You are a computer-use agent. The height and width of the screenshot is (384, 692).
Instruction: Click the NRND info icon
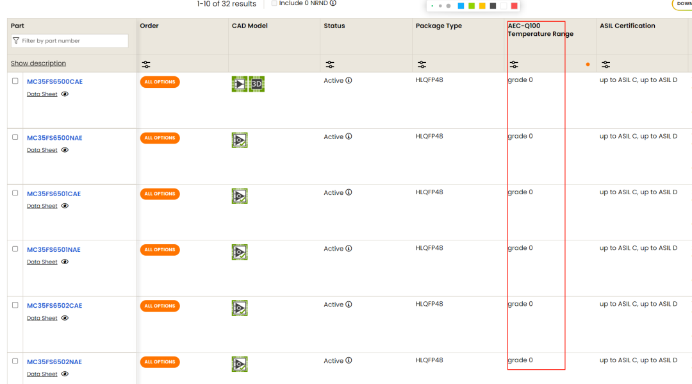coord(333,3)
